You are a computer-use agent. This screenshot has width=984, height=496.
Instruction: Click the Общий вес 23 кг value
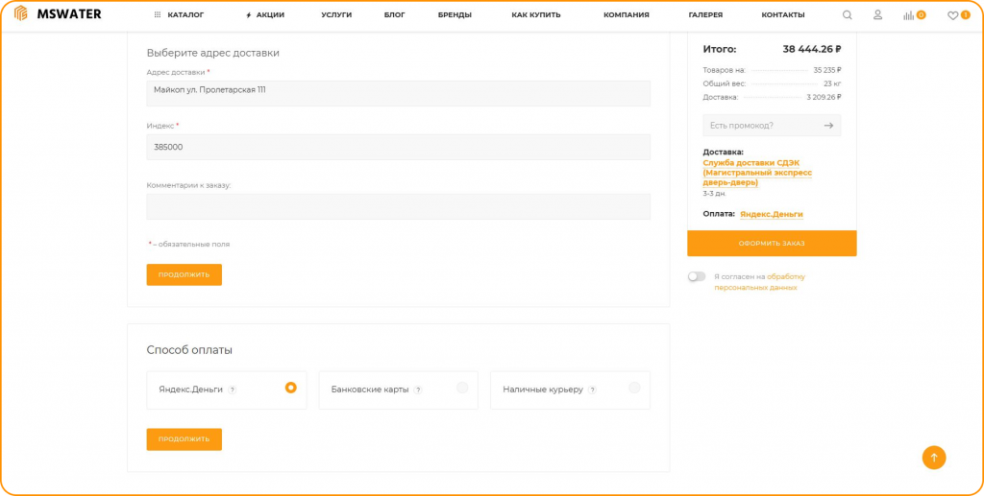[x=833, y=83]
